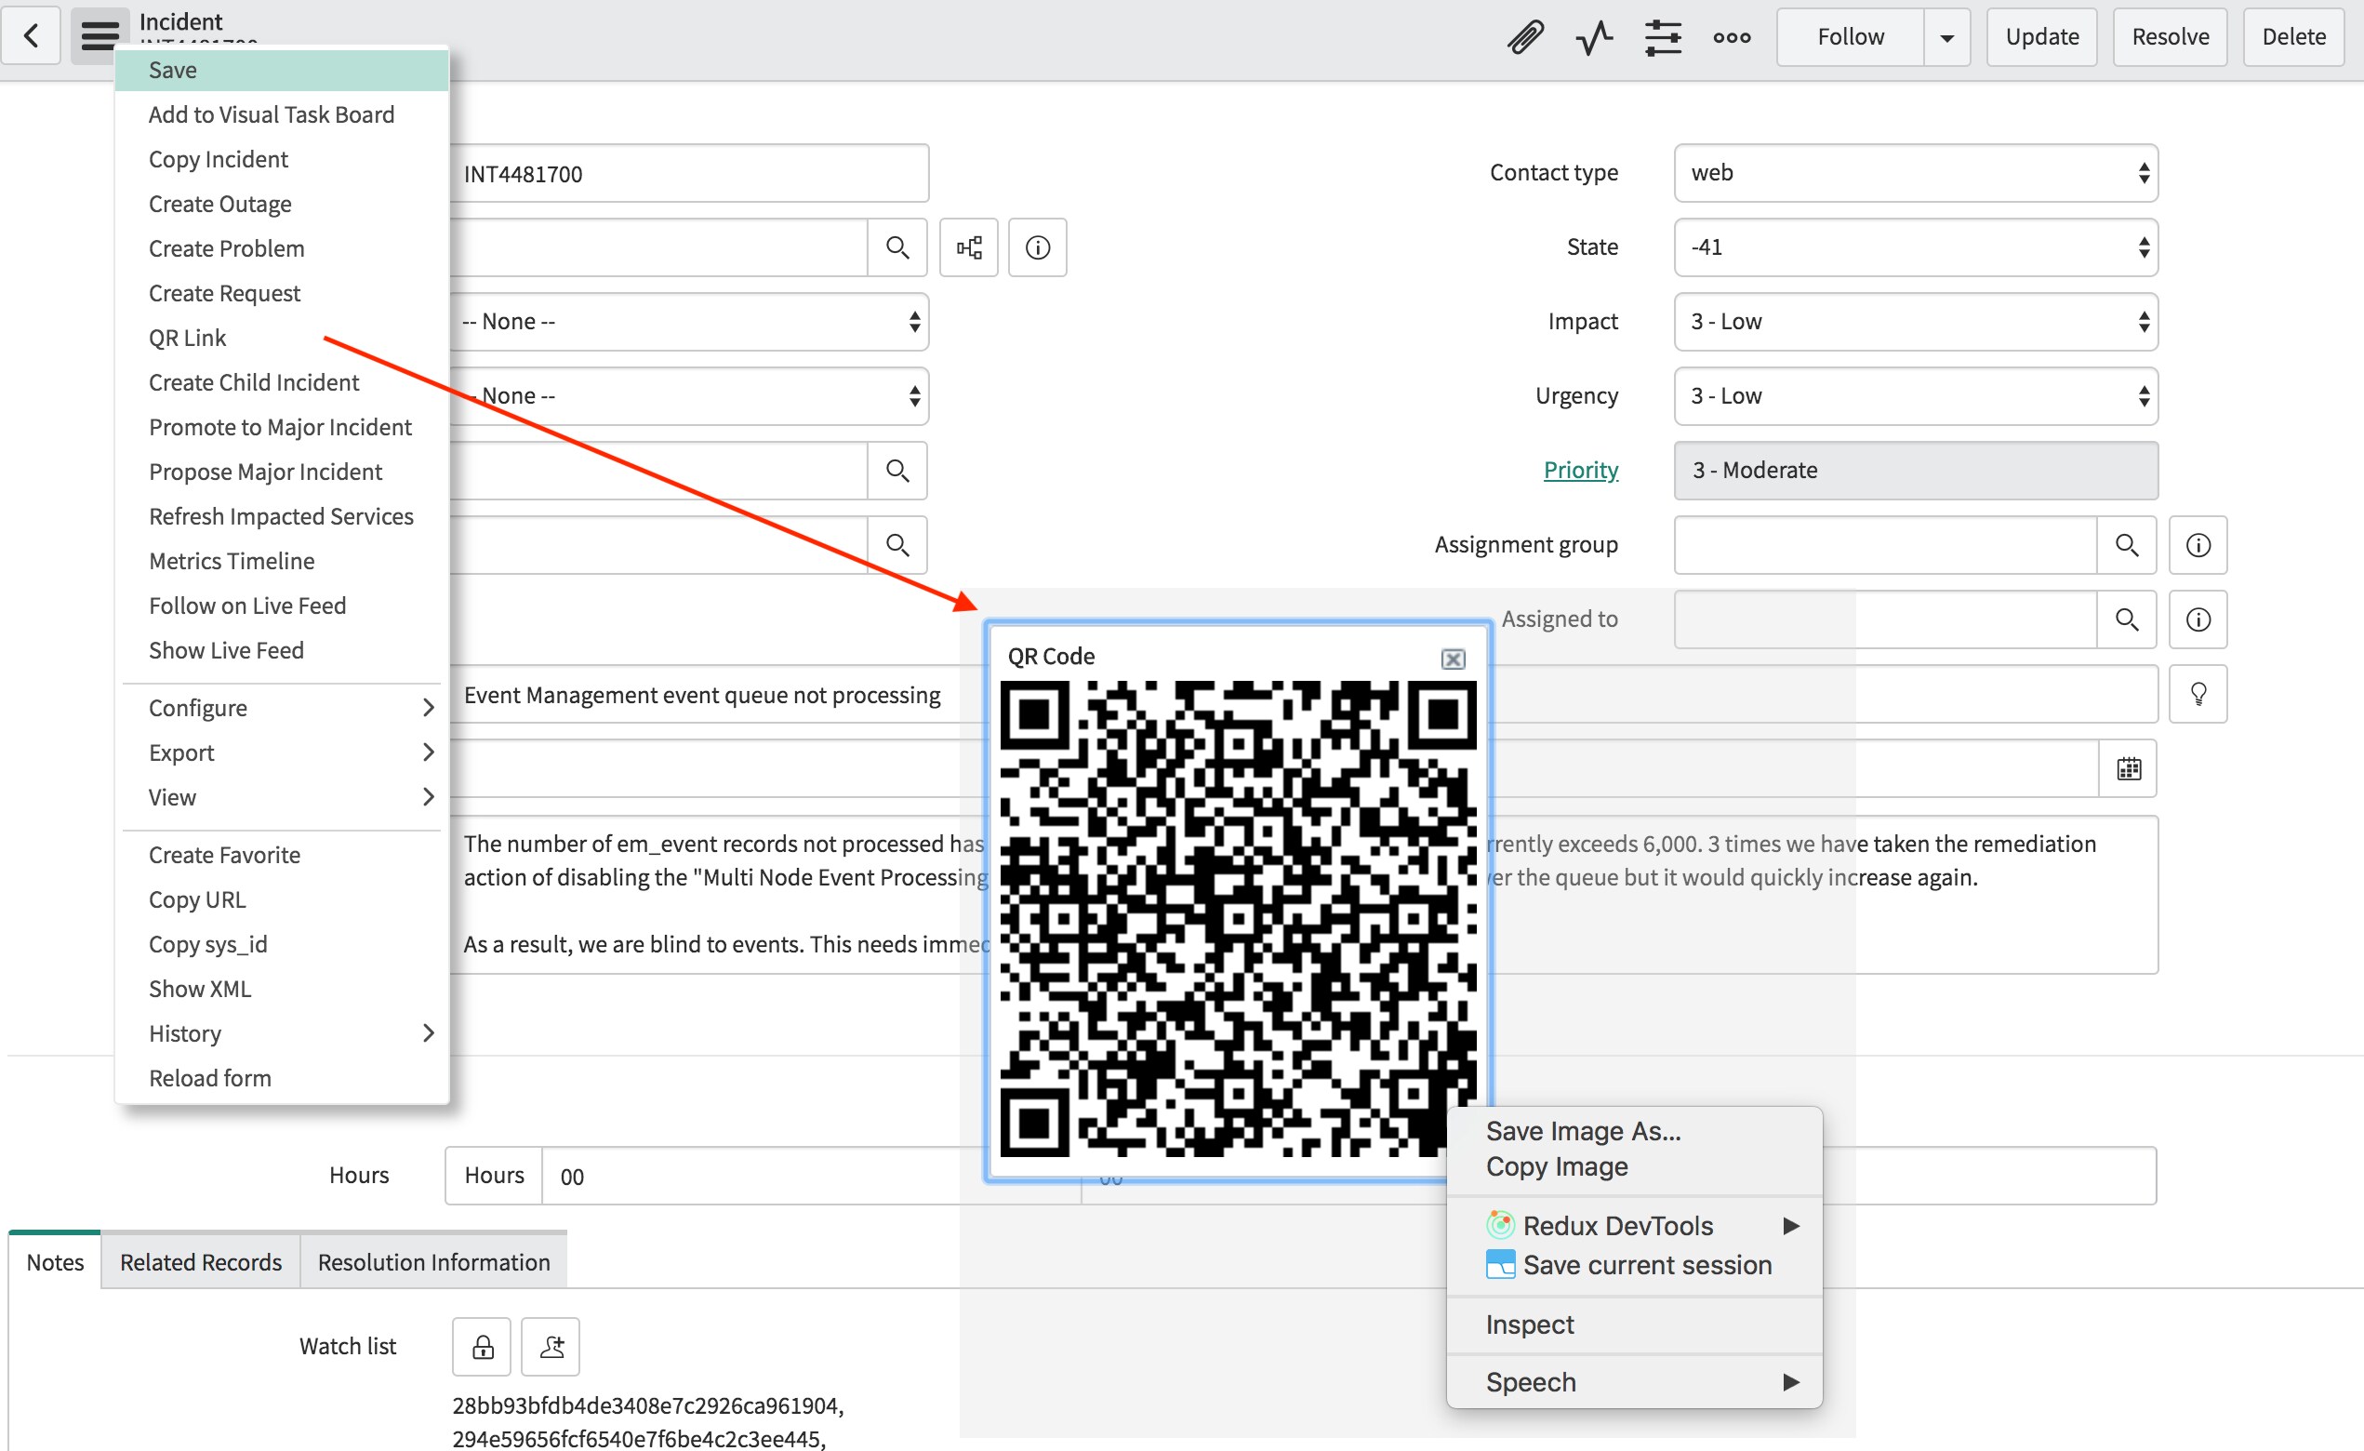Switch to the Notes tab
The height and width of the screenshot is (1451, 2364).
[55, 1262]
